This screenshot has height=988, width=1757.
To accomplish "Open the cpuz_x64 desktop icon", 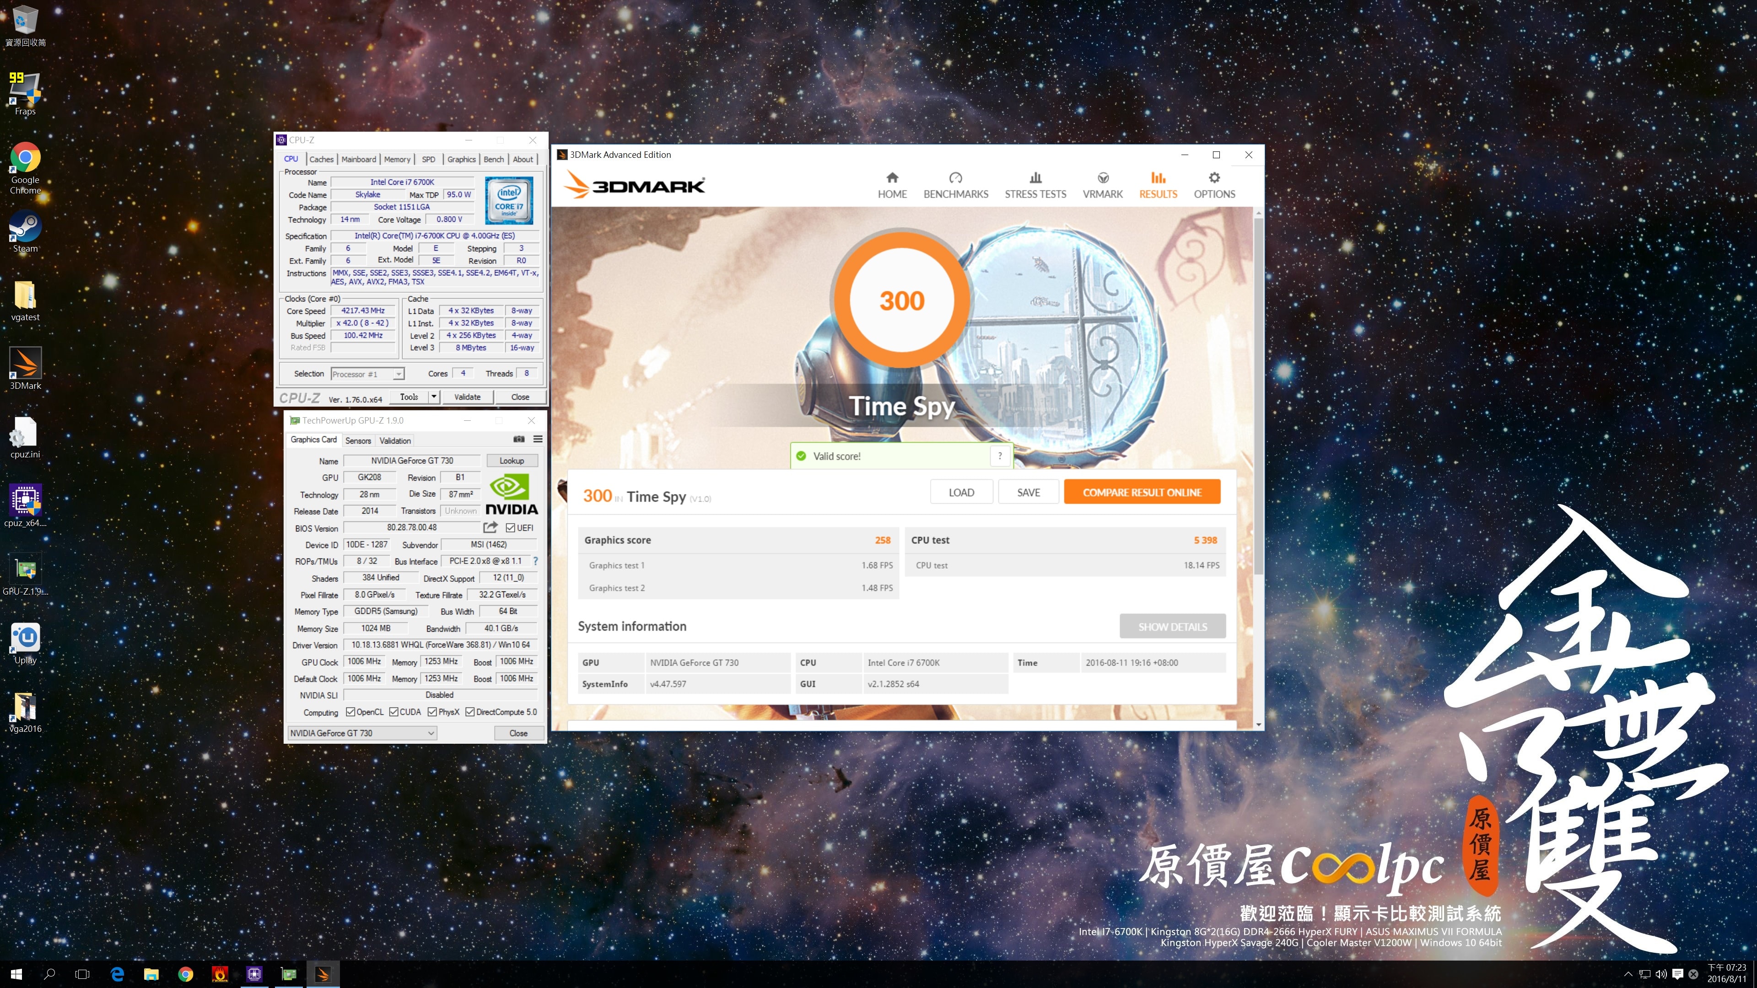I will point(25,505).
